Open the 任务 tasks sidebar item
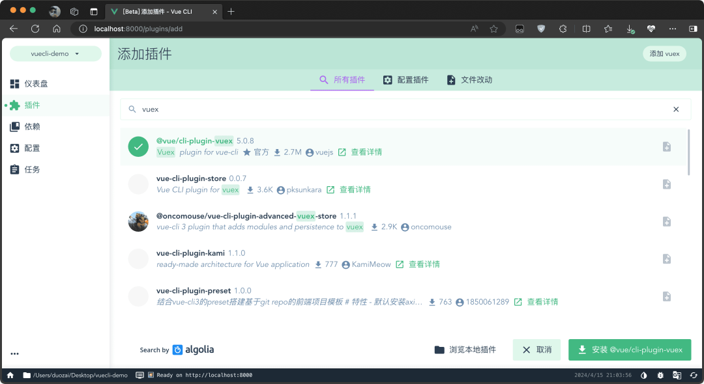Image resolution: width=704 pixels, height=384 pixels. (x=55, y=170)
